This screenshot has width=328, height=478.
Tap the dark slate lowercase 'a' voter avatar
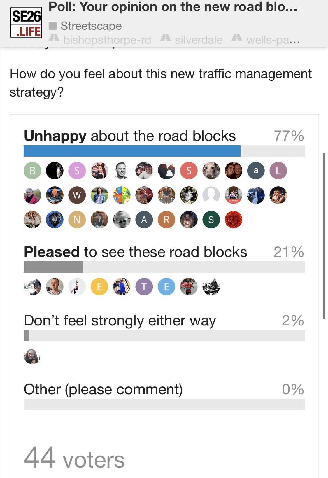pos(256,171)
